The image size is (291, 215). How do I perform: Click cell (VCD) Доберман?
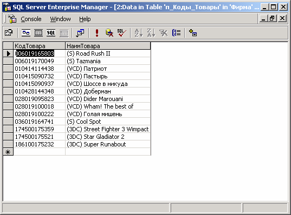108,91
